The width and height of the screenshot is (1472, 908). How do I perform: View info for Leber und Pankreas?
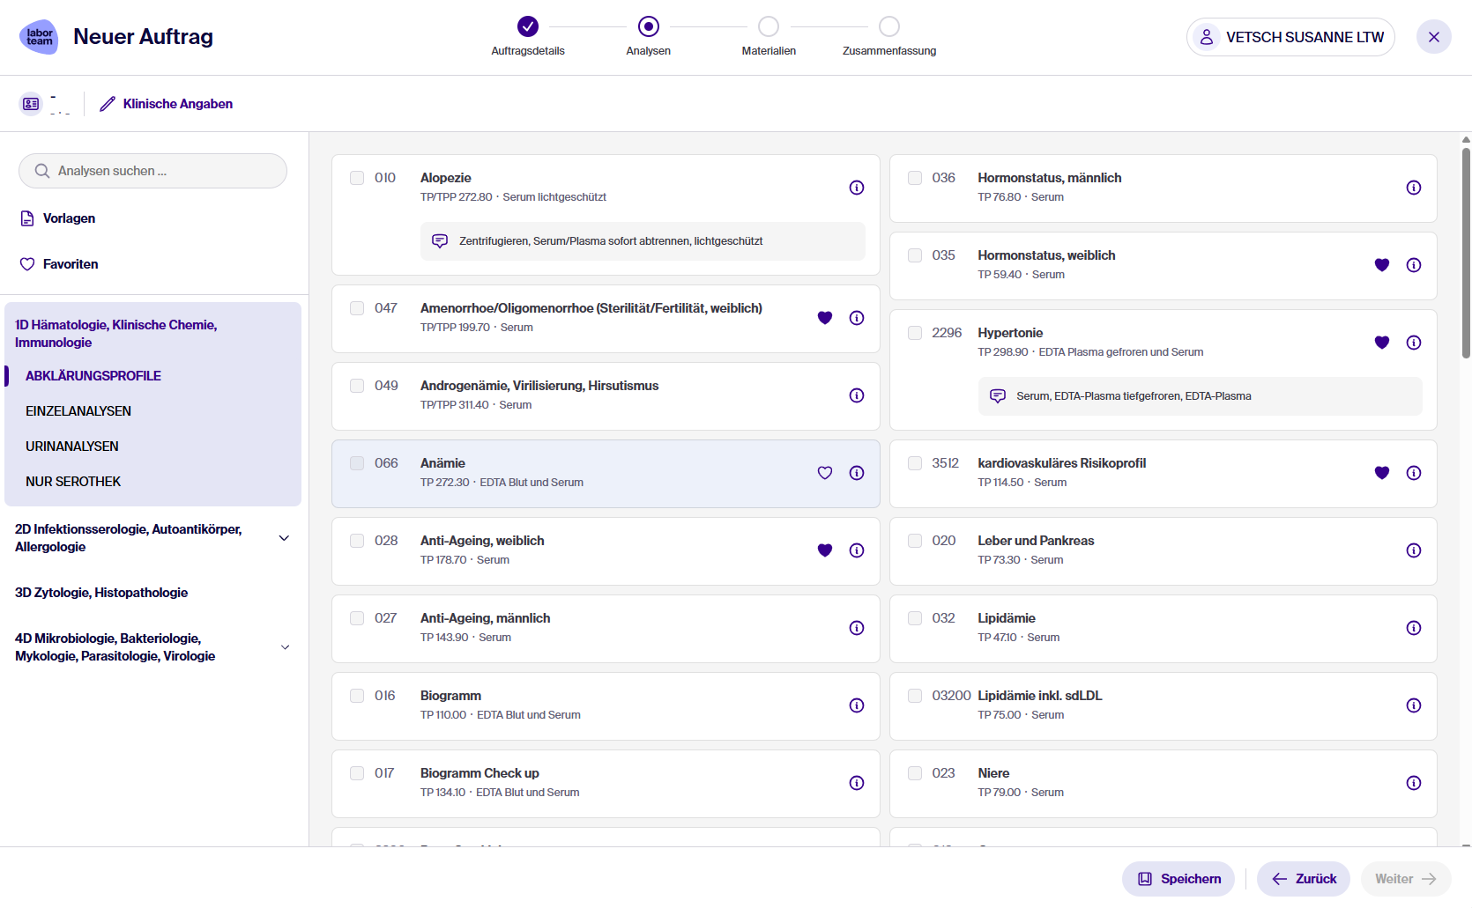[x=1413, y=550]
